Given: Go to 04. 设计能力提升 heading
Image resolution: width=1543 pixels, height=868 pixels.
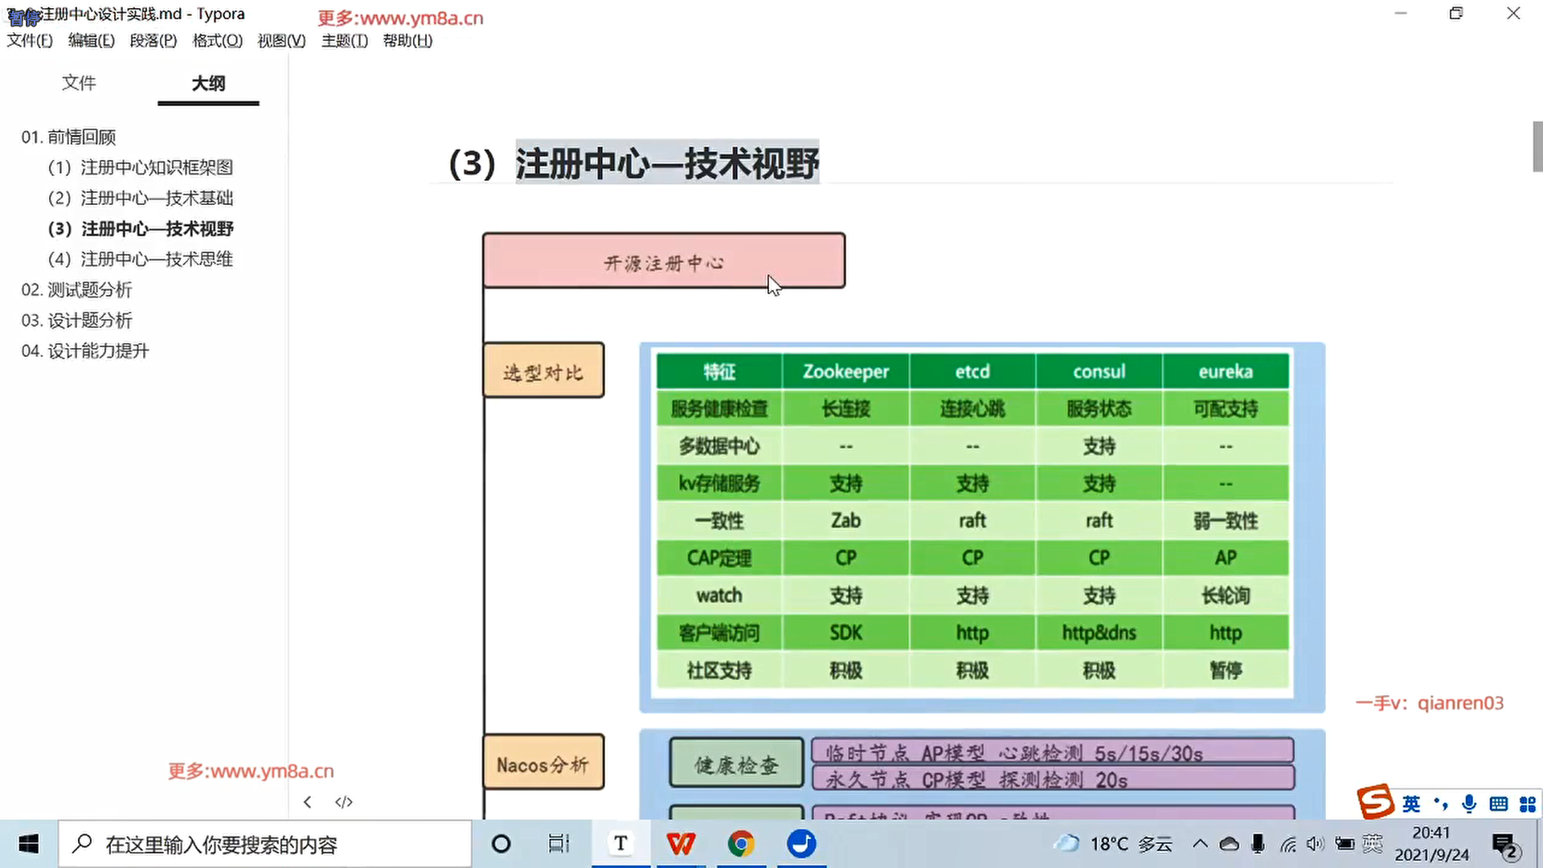Looking at the screenshot, I should (x=85, y=350).
